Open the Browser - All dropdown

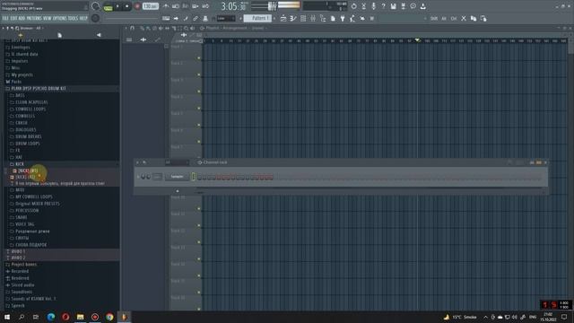pyautogui.click(x=31, y=28)
